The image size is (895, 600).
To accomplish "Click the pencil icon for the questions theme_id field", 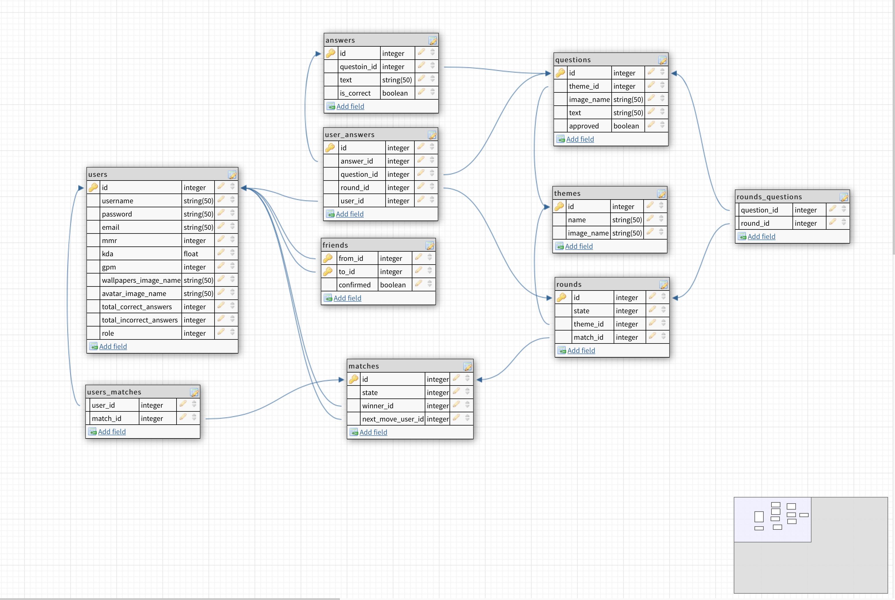I will 651,85.
